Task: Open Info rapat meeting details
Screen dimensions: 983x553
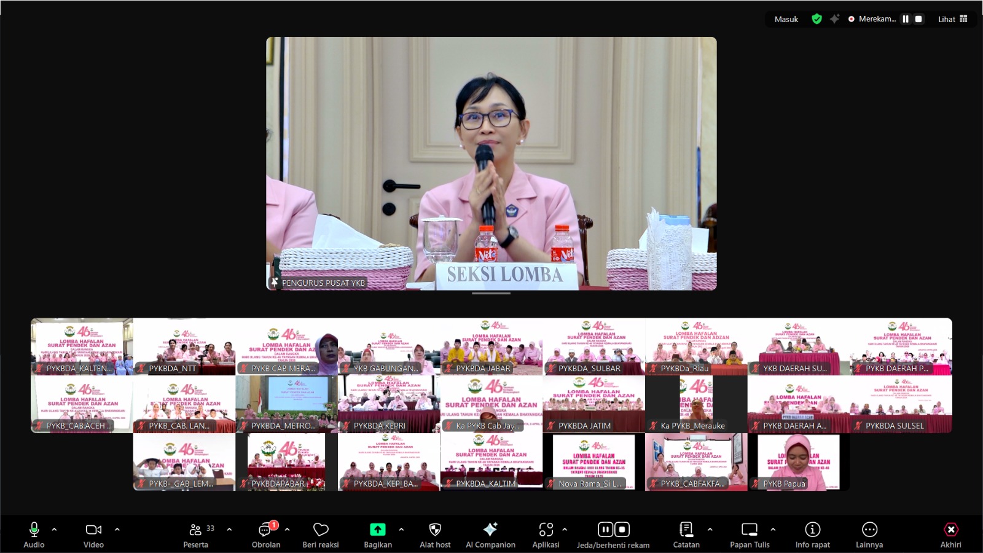Action: pyautogui.click(x=812, y=530)
